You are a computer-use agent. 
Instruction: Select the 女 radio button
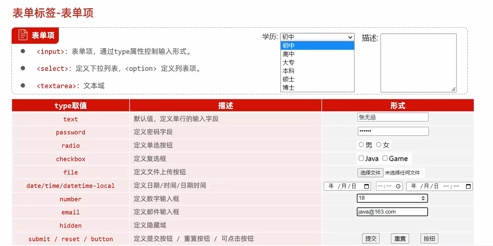(379, 145)
